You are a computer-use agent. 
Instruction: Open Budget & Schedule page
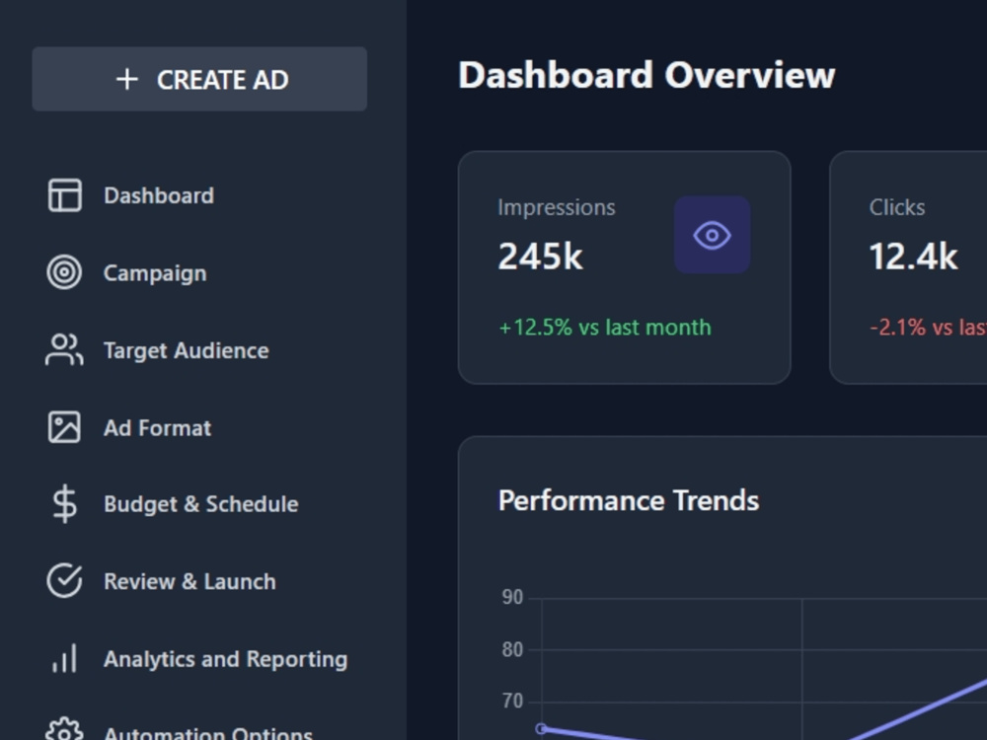click(x=199, y=504)
